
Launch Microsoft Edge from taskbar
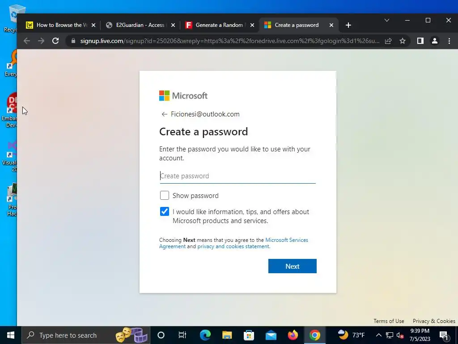click(205, 335)
